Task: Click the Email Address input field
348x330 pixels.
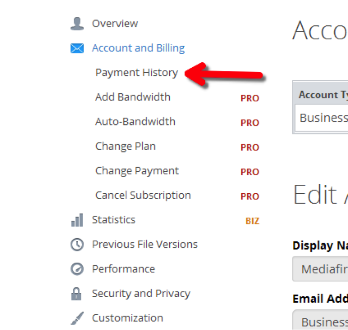Action: click(x=320, y=321)
